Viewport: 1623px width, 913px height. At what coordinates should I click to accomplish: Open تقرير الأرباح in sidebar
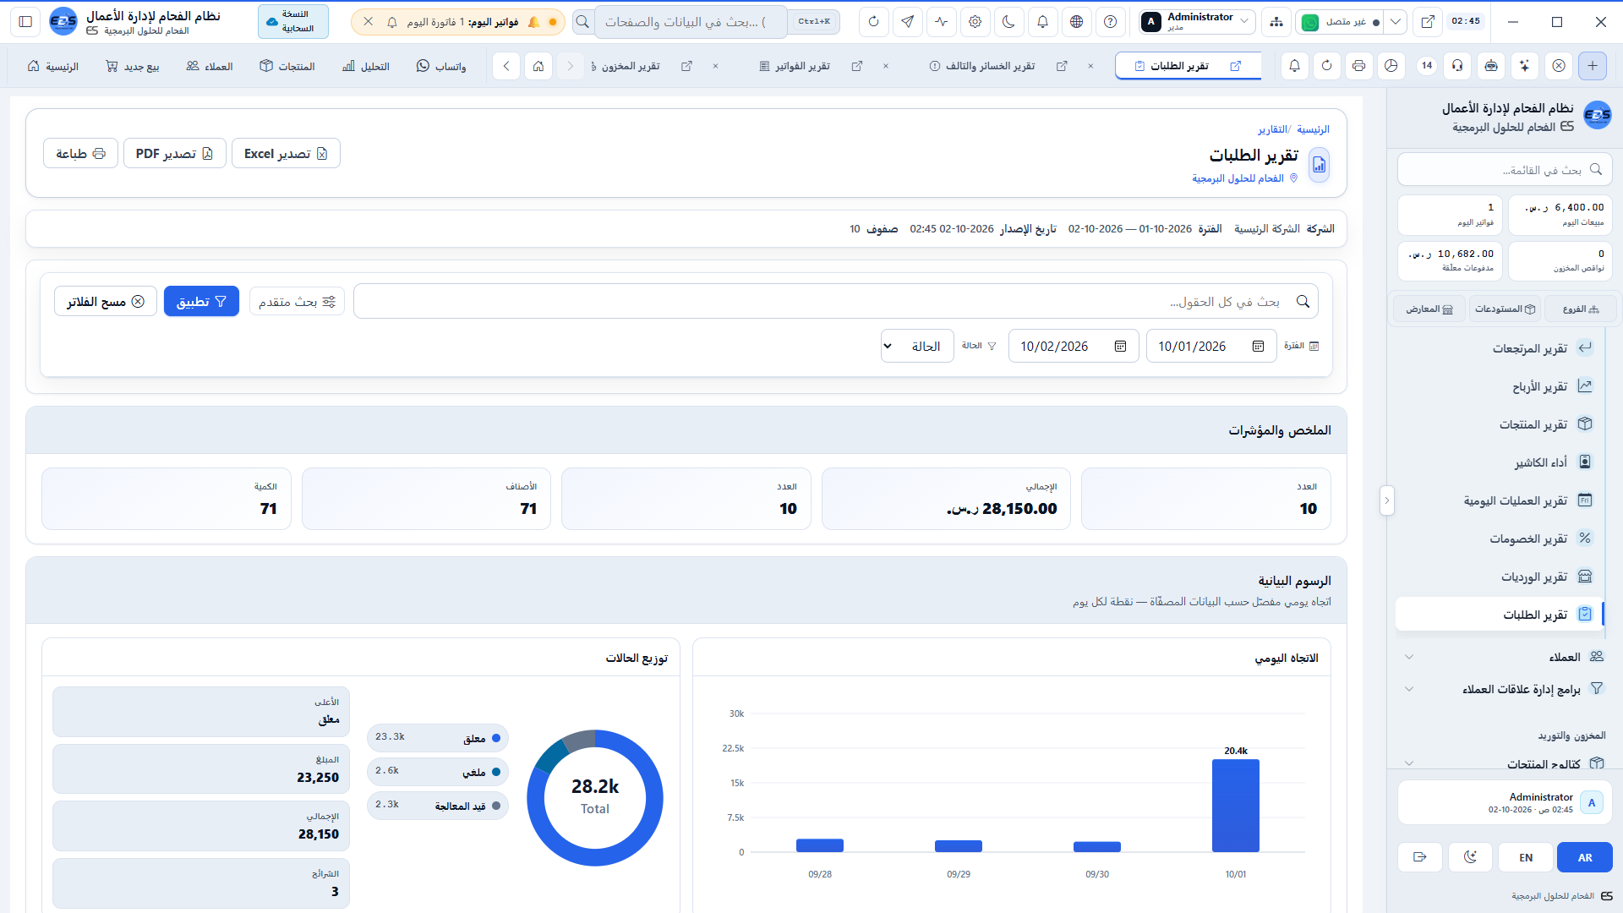pyautogui.click(x=1500, y=386)
